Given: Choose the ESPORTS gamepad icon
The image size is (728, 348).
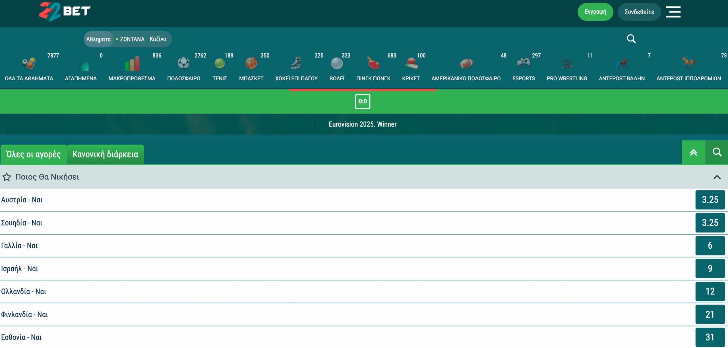Looking at the screenshot, I should tap(523, 63).
